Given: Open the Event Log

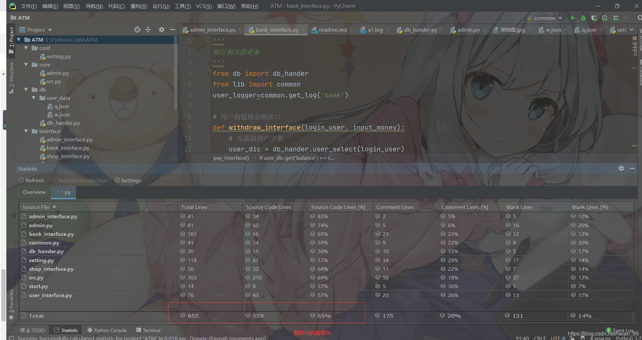Looking at the screenshot, I should (x=620, y=330).
